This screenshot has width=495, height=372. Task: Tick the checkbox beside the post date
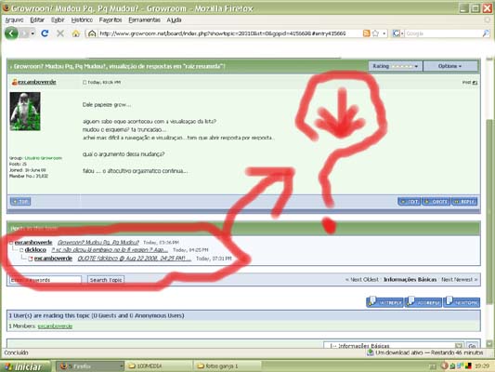coord(85,82)
